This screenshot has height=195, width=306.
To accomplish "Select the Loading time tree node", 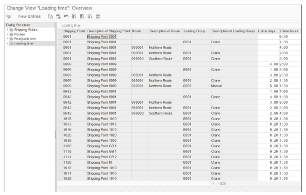I will (x=24, y=43).
